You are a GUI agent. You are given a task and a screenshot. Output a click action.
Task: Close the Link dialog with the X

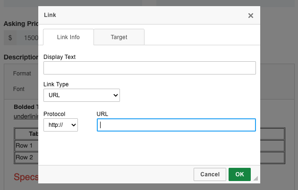[251, 16]
